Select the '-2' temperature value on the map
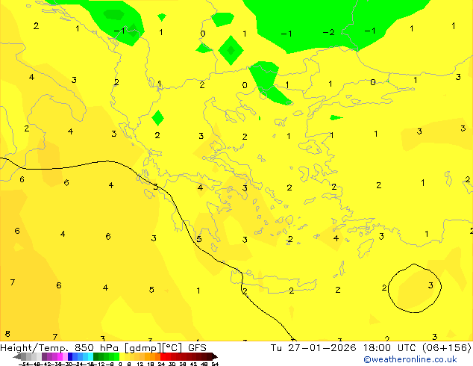Viewport: 473px width, 366px height. click(x=328, y=32)
